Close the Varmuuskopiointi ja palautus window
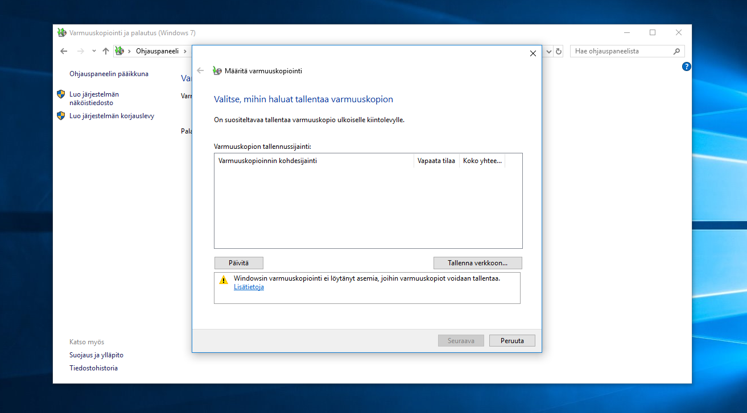The width and height of the screenshot is (747, 413). pos(679,33)
